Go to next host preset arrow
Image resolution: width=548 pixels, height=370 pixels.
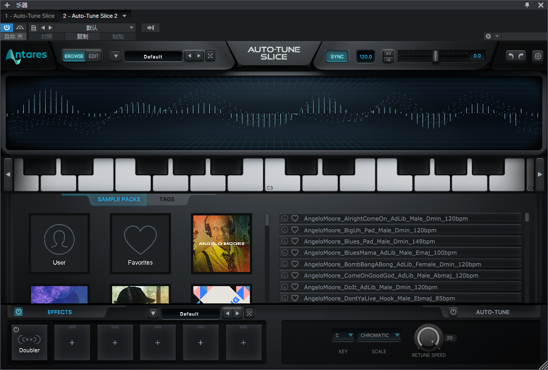[51, 27]
